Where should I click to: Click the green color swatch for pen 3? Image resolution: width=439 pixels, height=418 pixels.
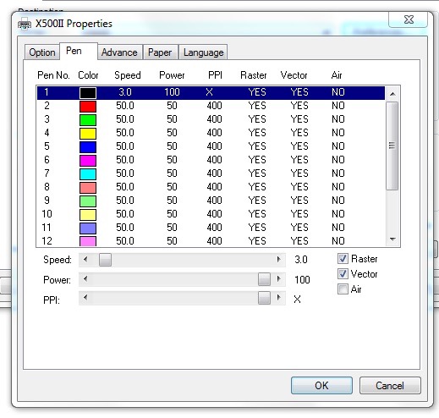(88, 119)
